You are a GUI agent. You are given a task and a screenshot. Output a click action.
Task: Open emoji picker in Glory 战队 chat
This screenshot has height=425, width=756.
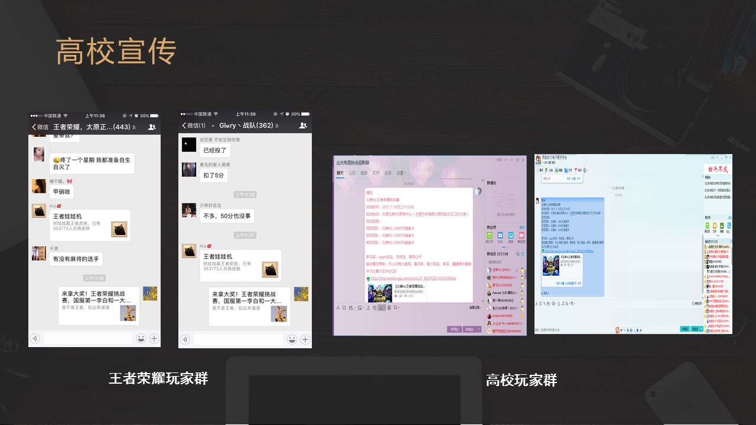coord(292,339)
